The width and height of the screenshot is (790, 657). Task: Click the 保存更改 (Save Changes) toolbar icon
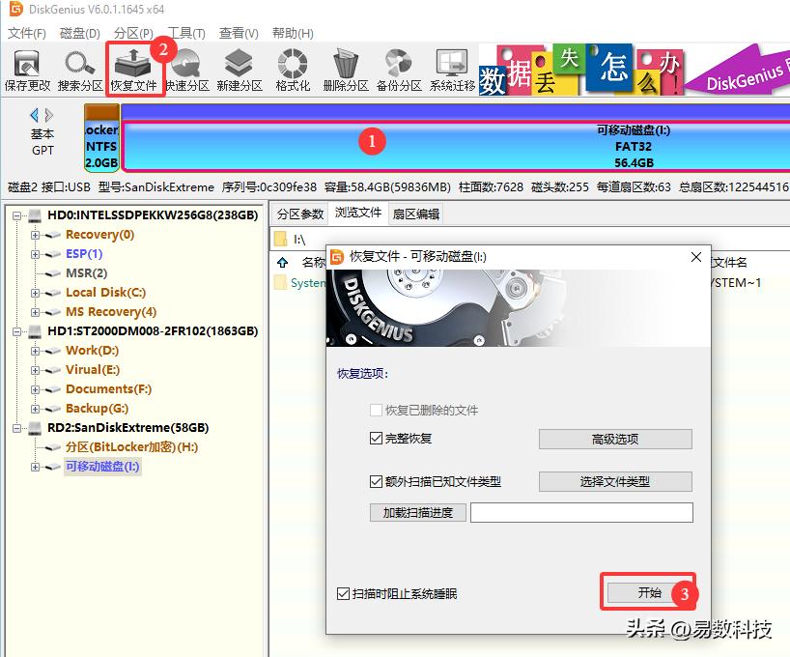27,69
